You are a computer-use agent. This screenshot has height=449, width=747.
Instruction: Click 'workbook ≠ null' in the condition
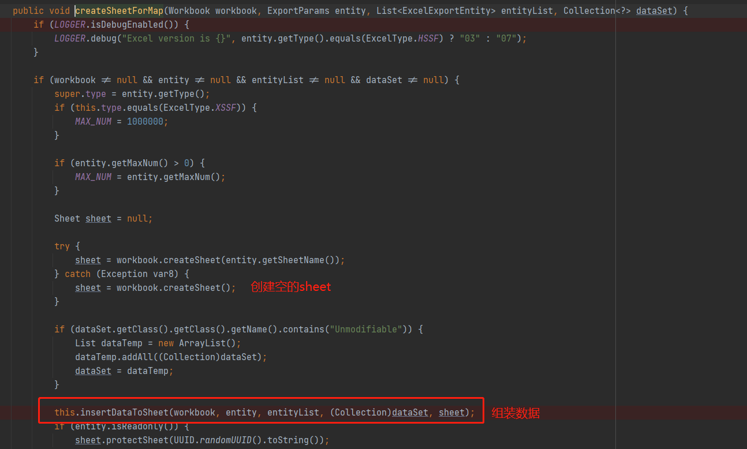[96, 80]
